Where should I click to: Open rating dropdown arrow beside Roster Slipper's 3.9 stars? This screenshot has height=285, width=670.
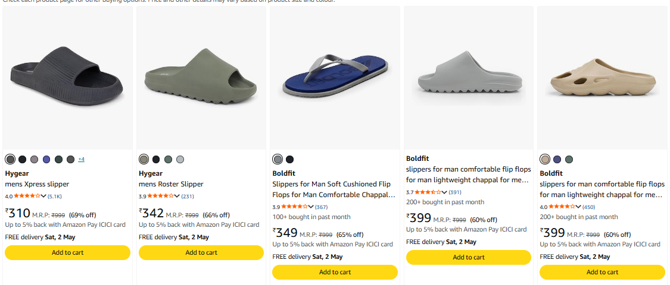tap(177, 196)
